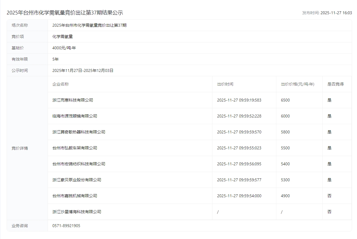This screenshot has width=357, height=239.
Task: Click the 公示时间 date range value
Action: (x=83, y=70)
